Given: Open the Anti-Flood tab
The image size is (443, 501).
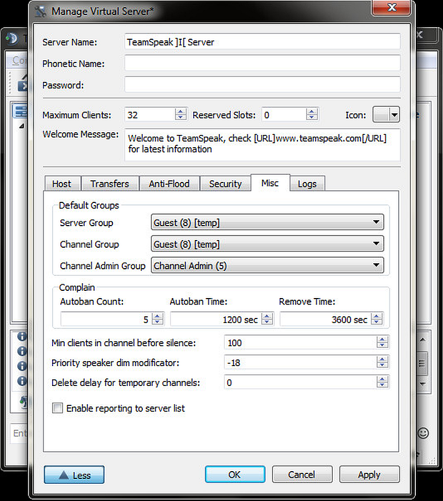Looking at the screenshot, I should (169, 184).
